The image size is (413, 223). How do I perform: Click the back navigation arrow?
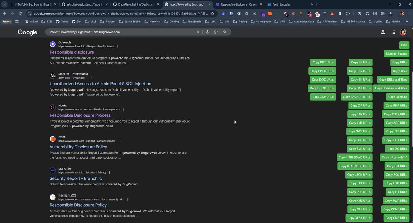(5, 13)
